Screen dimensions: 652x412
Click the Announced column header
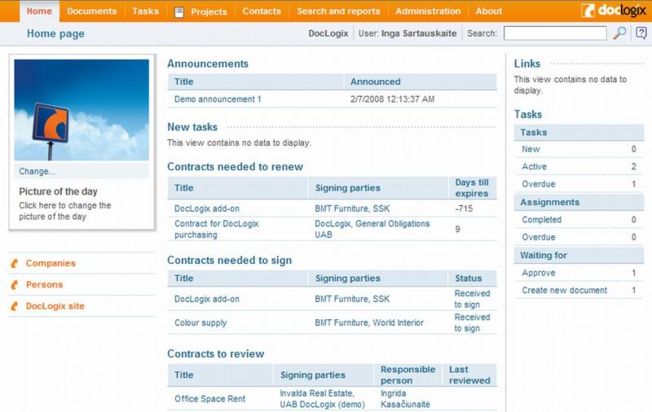(376, 81)
